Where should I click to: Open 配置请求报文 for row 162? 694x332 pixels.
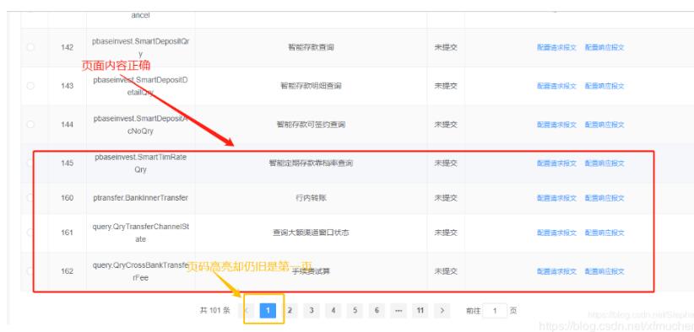(556, 271)
